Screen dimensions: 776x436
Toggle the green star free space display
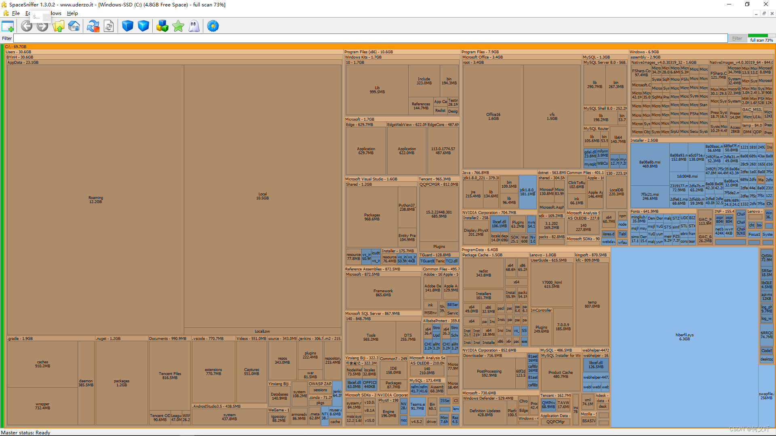coord(178,26)
